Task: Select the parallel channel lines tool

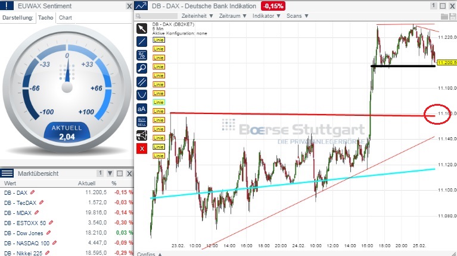Action: (x=142, y=82)
